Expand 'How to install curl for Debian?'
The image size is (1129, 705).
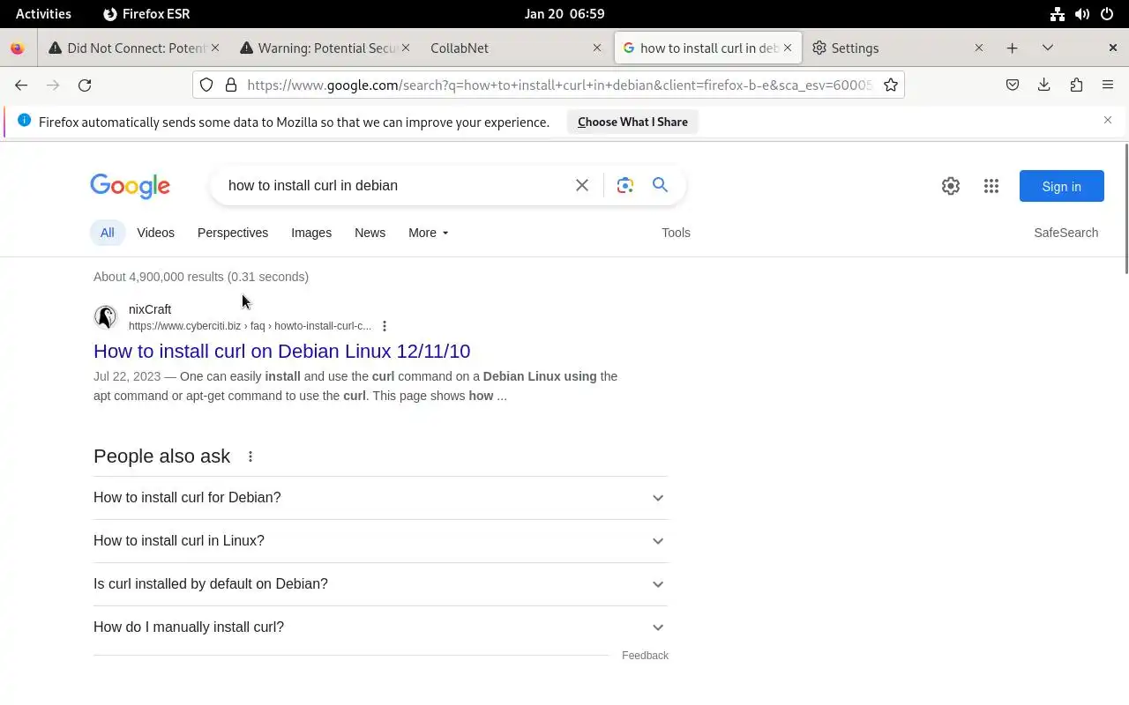[x=380, y=497]
